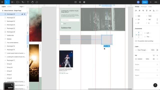Open the Move tools dropdown arrow
This screenshot has height=90, width=160.
pyautogui.click(x=9, y=2)
